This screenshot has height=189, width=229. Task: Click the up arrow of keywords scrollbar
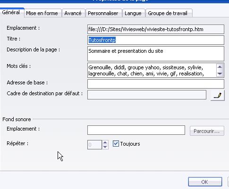pyautogui.click(x=220, y=67)
